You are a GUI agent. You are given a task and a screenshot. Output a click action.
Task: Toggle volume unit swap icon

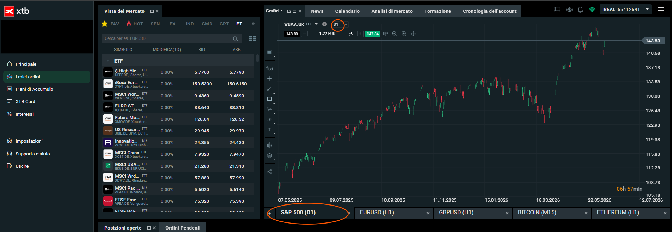pyautogui.click(x=350, y=34)
